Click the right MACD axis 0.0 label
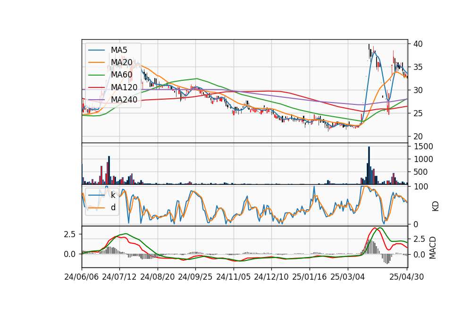The width and height of the screenshot is (453, 326). coord(419,255)
